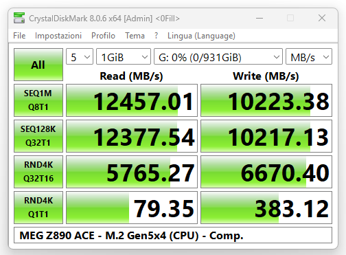Open the Profilo menu

[x=103, y=36]
